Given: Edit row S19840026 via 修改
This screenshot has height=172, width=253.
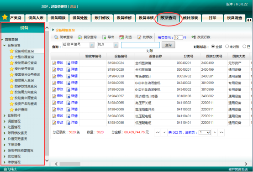Looking at the screenshot, I should (x=58, y=69).
